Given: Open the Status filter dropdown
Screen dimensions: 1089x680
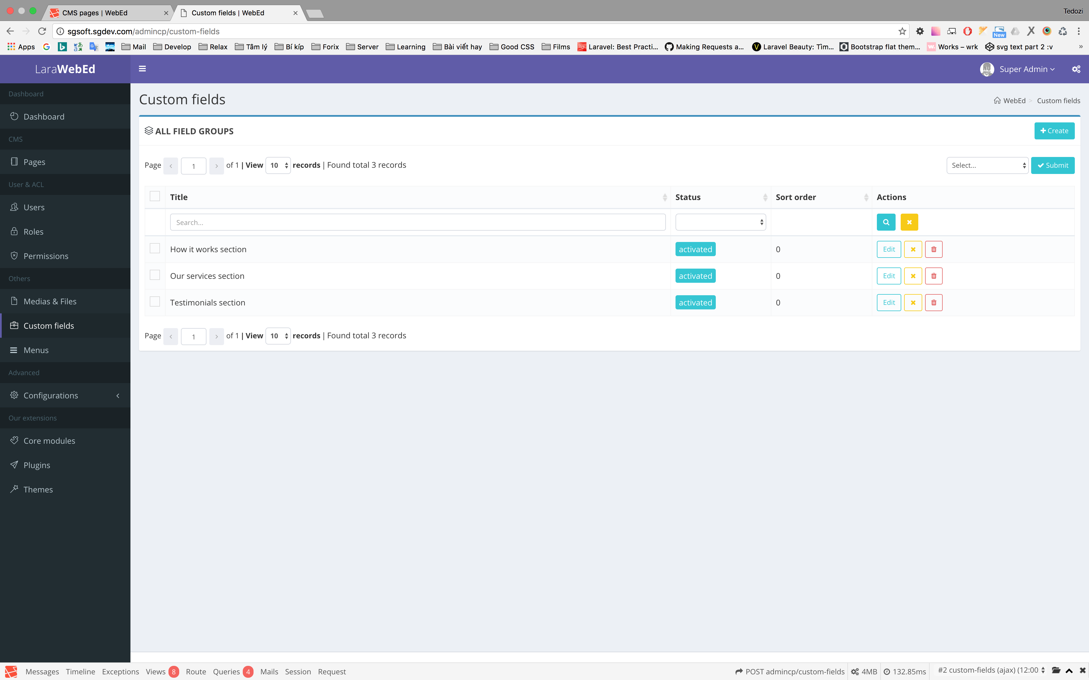Looking at the screenshot, I should click(720, 222).
